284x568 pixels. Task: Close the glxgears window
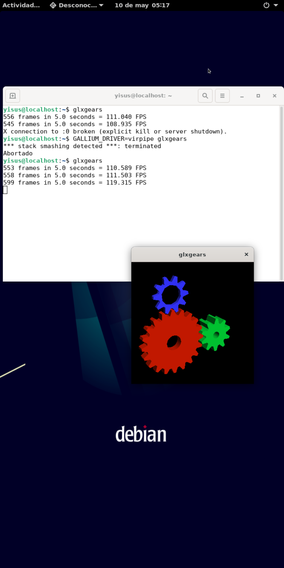pos(246,254)
